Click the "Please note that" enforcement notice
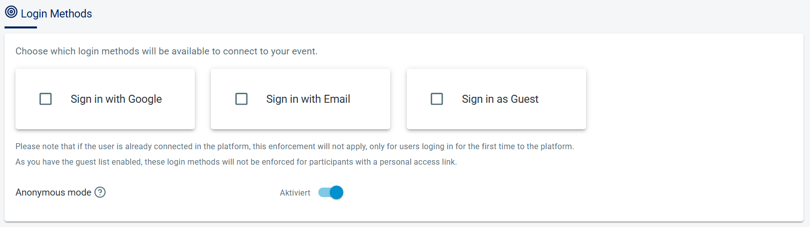The width and height of the screenshot is (810, 227). click(x=294, y=146)
